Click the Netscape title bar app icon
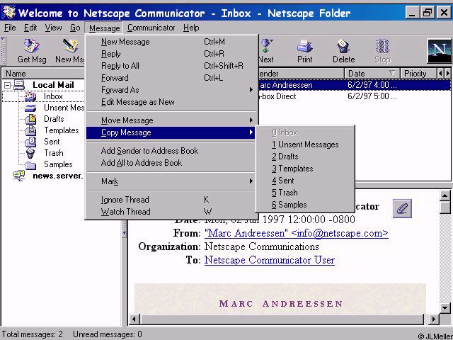This screenshot has height=340, width=453. click(x=8, y=13)
